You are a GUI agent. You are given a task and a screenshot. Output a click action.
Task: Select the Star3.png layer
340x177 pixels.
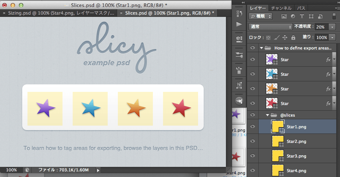pyautogui.click(x=296, y=156)
